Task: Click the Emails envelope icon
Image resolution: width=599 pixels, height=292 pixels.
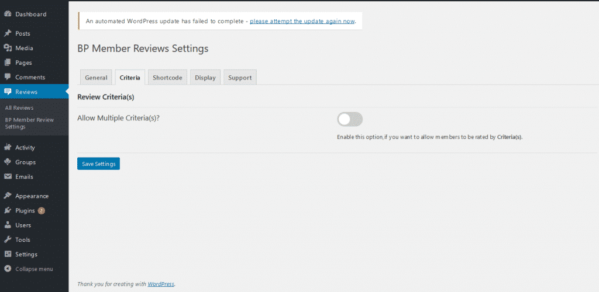Action: tap(7, 176)
